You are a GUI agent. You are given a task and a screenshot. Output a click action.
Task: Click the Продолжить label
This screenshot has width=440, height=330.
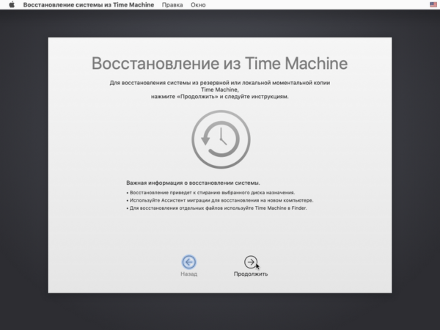pos(251,274)
